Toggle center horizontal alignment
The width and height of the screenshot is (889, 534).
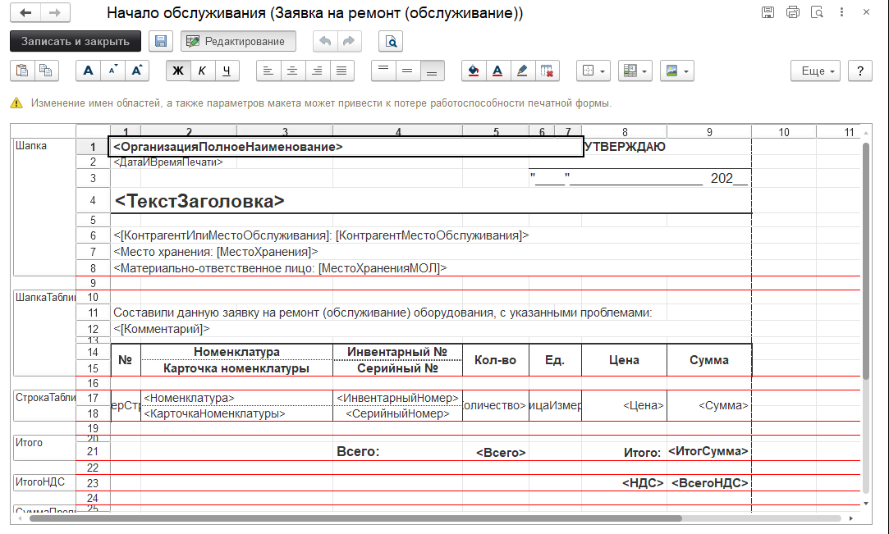point(292,71)
